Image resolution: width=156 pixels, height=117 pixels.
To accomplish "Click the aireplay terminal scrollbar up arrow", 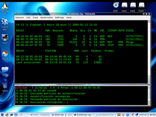I will point(149,87).
